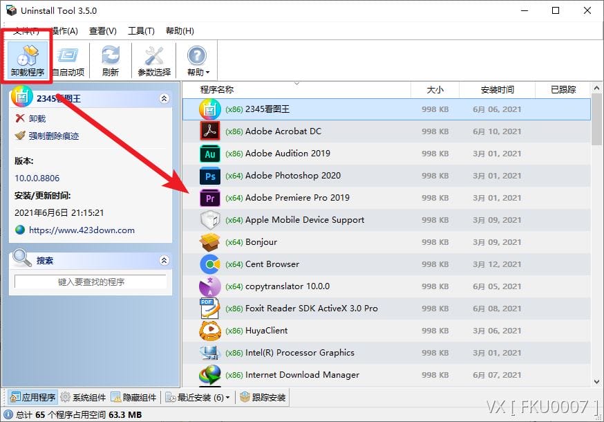Sort by the 程序名称 column header
The image size is (604, 422).
217,89
